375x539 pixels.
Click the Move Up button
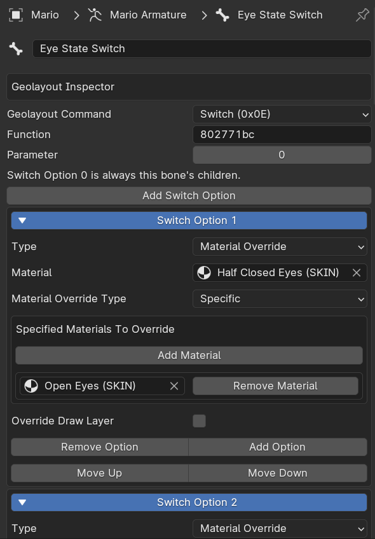100,473
